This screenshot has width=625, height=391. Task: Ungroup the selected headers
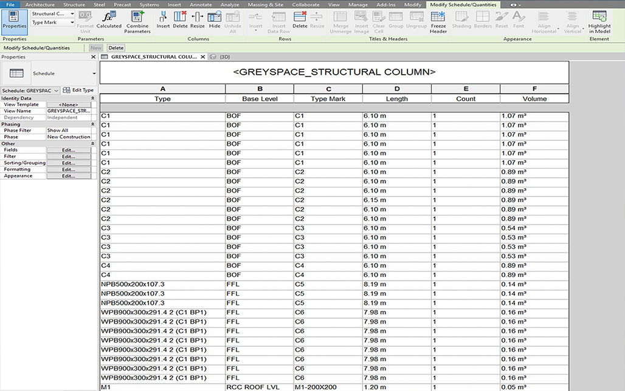click(x=416, y=20)
